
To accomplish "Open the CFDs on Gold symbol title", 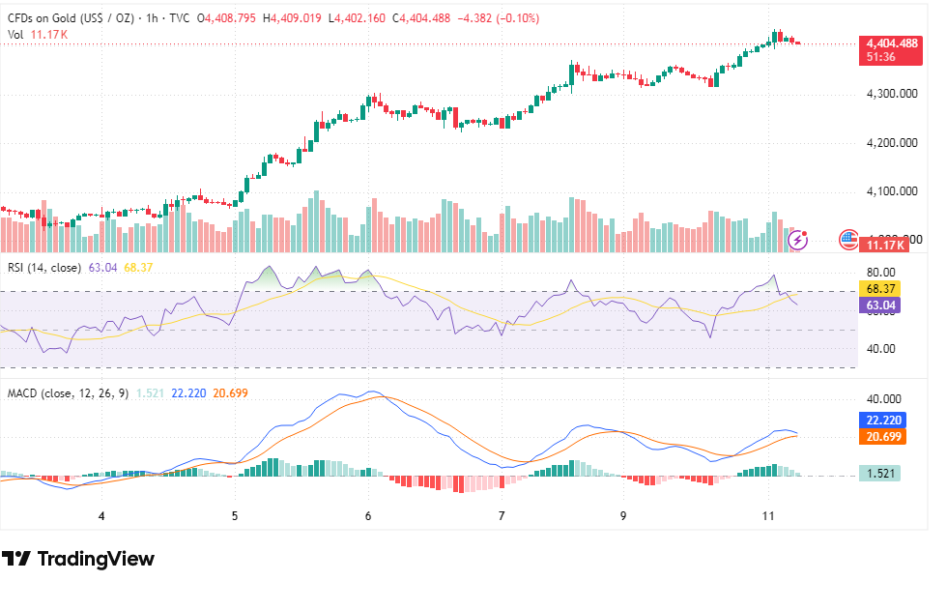I will coord(71,18).
